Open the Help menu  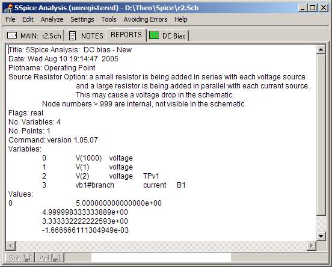pos(181,19)
